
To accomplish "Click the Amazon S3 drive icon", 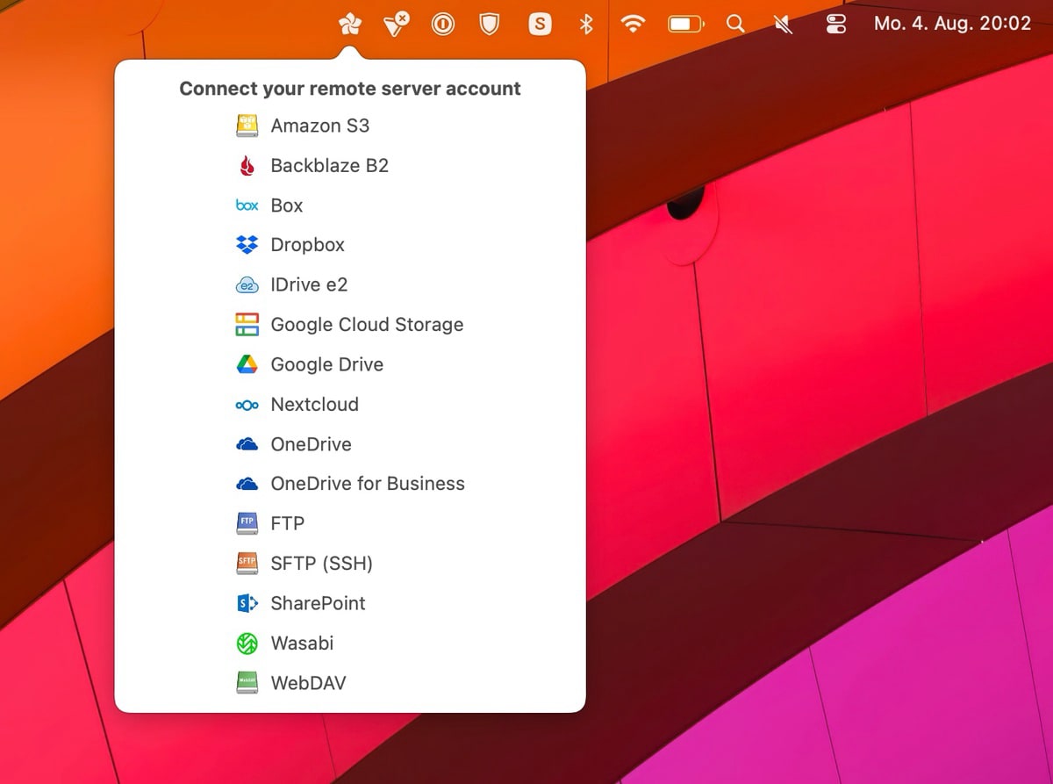I will pyautogui.click(x=247, y=126).
